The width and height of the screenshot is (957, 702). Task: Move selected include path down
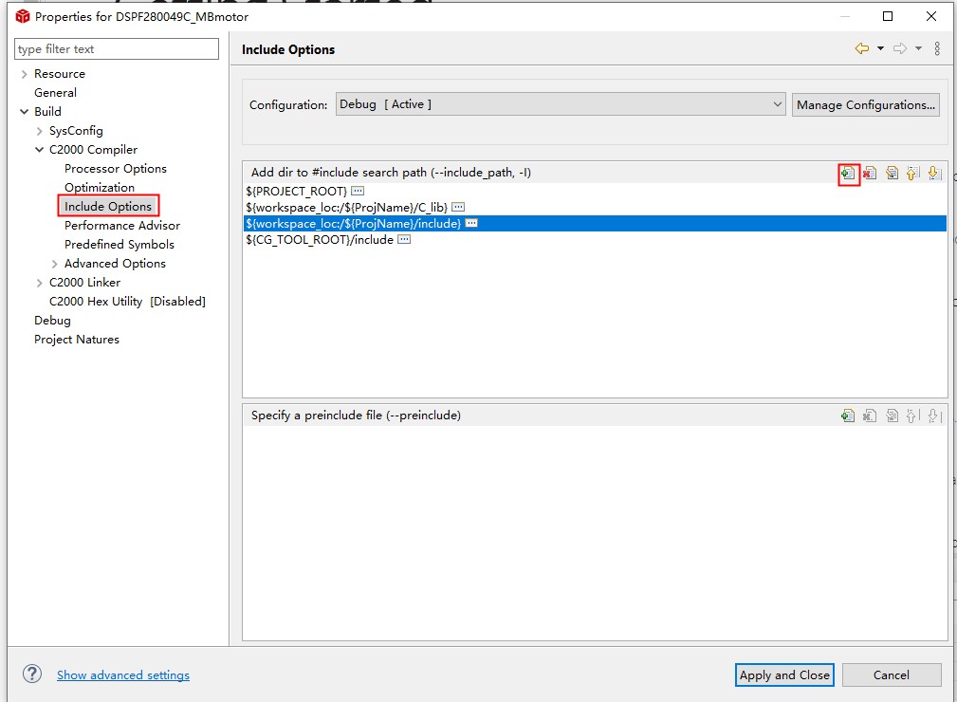coord(934,174)
